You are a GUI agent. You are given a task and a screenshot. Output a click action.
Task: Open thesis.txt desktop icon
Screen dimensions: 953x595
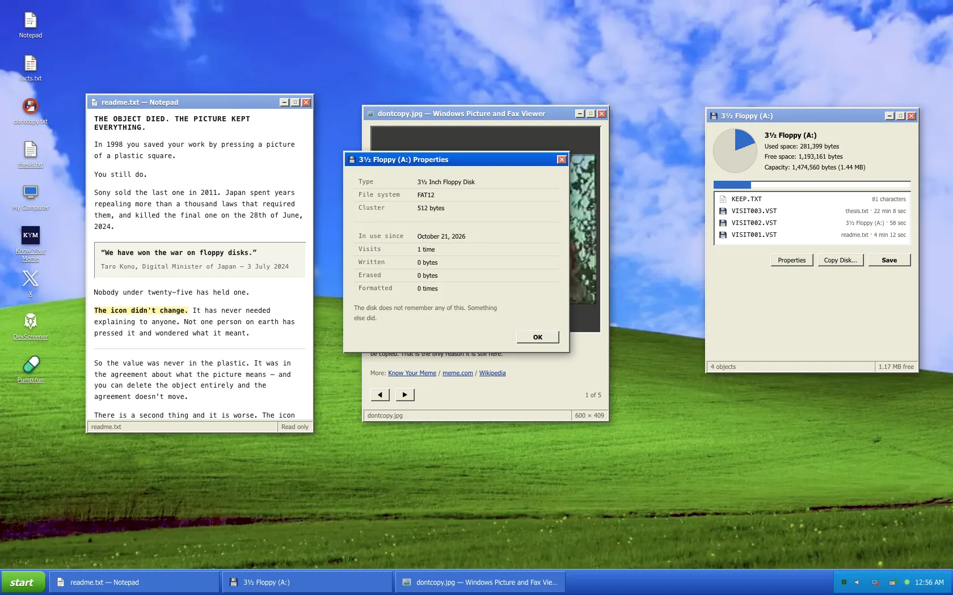[x=31, y=154]
